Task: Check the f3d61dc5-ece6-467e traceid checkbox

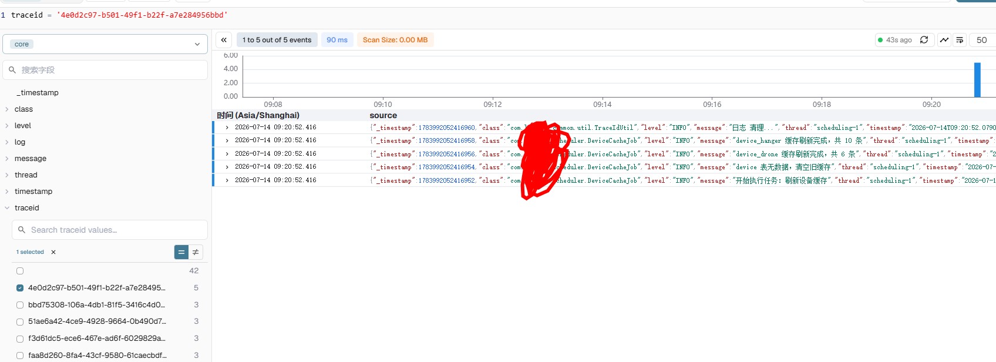Action: click(20, 338)
